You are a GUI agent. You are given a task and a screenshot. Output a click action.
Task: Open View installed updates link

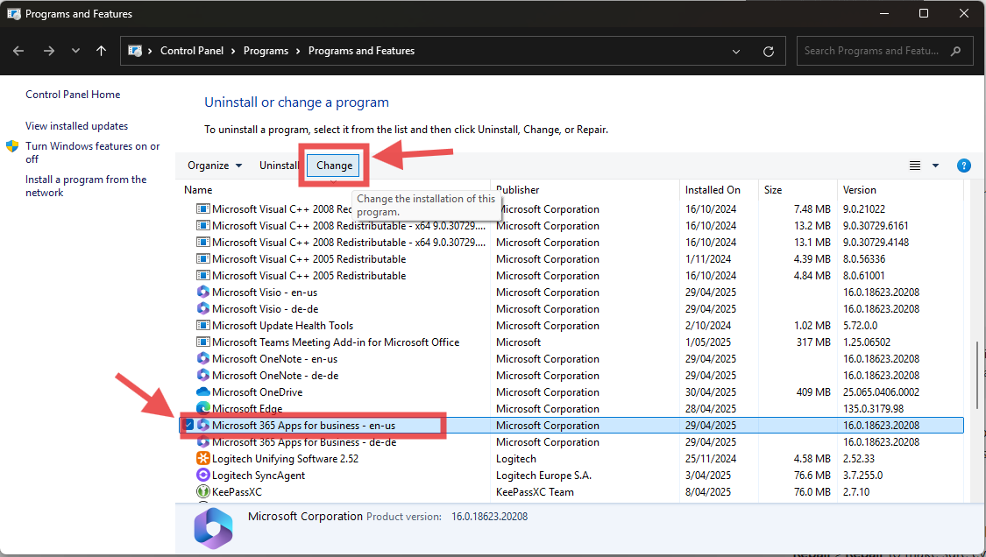click(x=76, y=126)
